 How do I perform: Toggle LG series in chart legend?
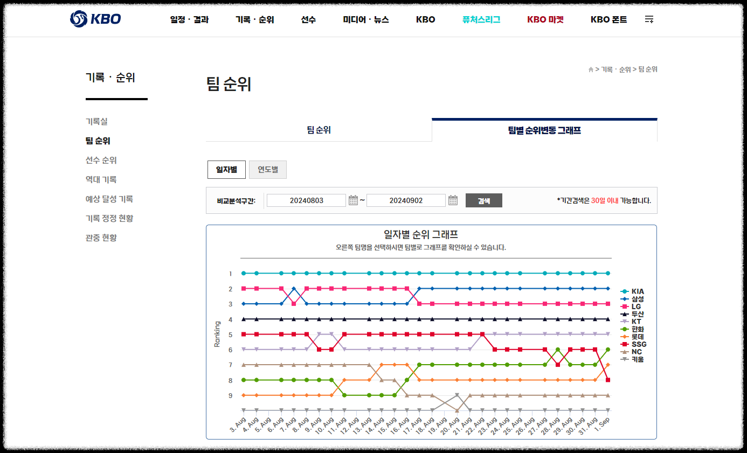(x=631, y=306)
